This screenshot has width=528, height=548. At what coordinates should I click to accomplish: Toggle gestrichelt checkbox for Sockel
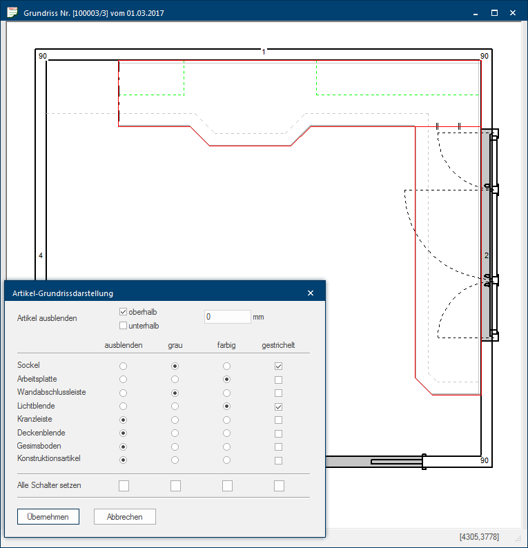tap(278, 366)
